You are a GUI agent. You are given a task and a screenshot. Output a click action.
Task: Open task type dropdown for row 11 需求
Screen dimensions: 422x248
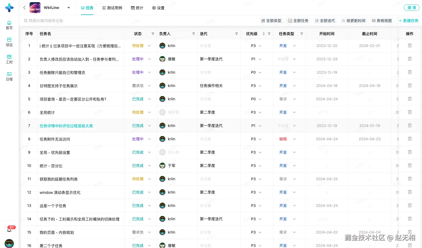click(294, 179)
